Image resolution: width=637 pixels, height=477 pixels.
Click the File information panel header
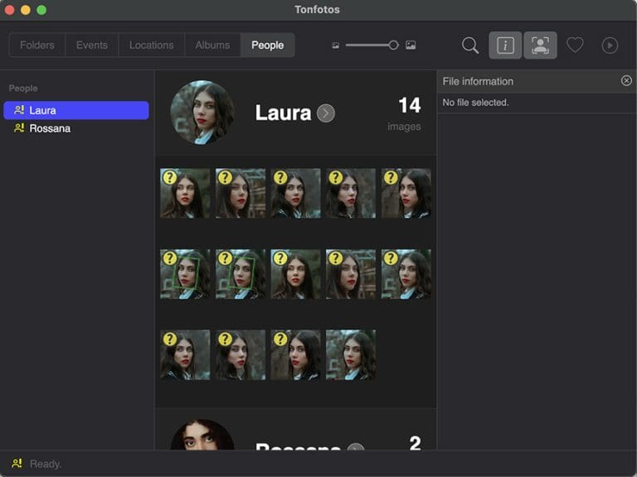[537, 81]
